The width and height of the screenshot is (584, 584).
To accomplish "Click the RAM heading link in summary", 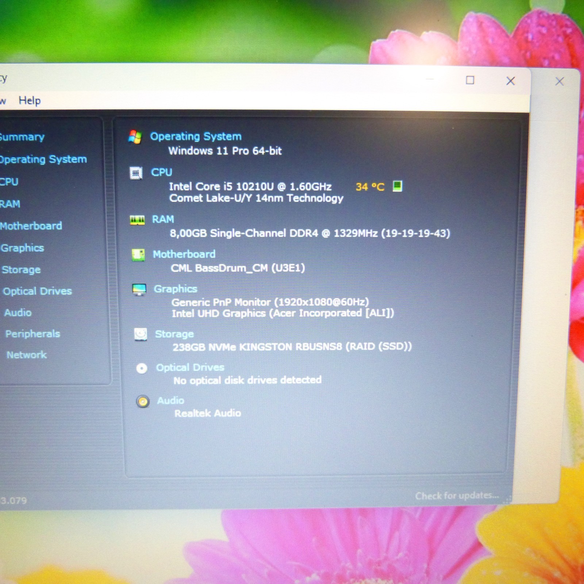I will point(163,219).
